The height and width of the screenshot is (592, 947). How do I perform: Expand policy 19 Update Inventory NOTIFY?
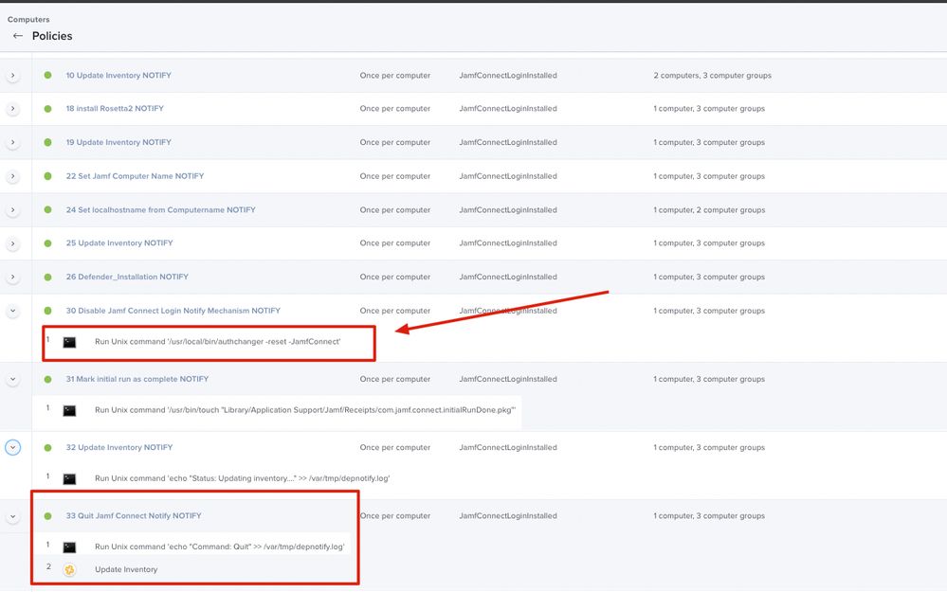(x=12, y=142)
